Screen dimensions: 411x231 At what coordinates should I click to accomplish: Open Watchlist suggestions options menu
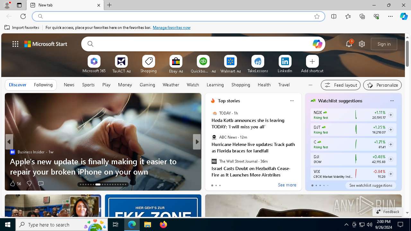tap(392, 101)
